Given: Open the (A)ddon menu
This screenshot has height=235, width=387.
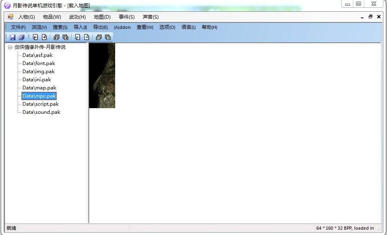Looking at the screenshot, I should click(122, 27).
